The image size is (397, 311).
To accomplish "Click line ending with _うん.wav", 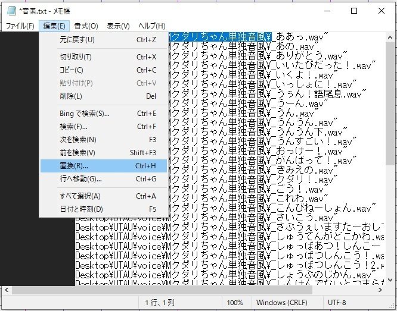I will pyautogui.click(x=243, y=113).
